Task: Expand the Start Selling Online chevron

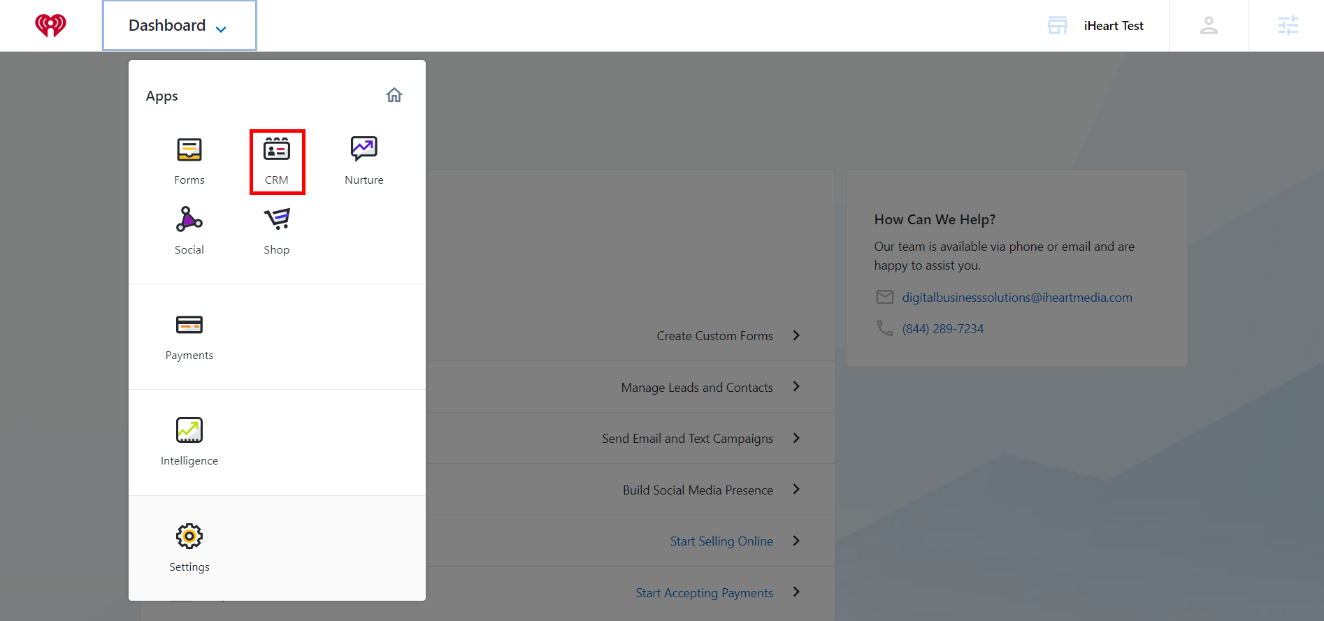Action: click(x=796, y=541)
